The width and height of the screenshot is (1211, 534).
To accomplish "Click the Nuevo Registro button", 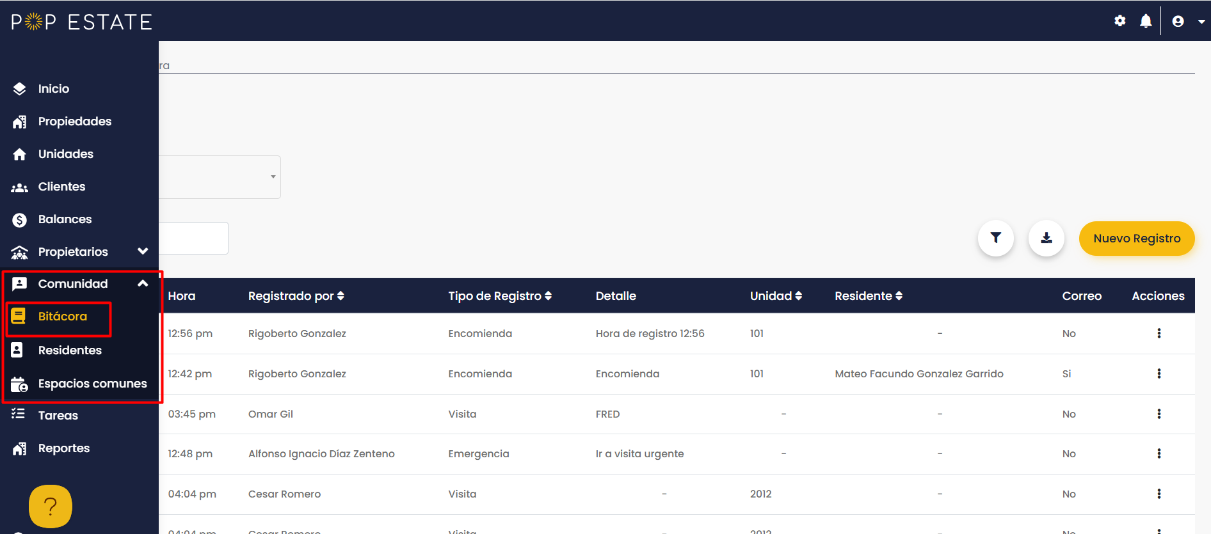I will 1137,239.
